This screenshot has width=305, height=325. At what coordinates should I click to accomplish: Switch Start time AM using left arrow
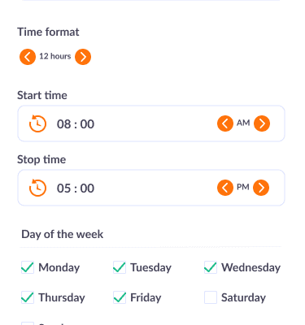pos(225,123)
